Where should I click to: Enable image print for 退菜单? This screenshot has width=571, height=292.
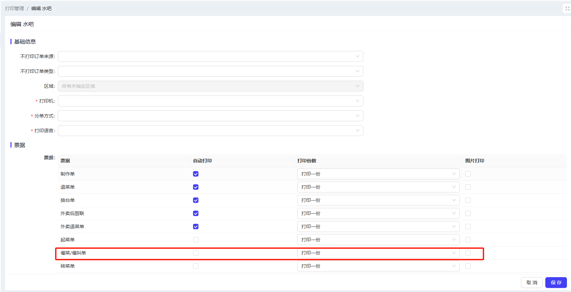pyautogui.click(x=468, y=187)
